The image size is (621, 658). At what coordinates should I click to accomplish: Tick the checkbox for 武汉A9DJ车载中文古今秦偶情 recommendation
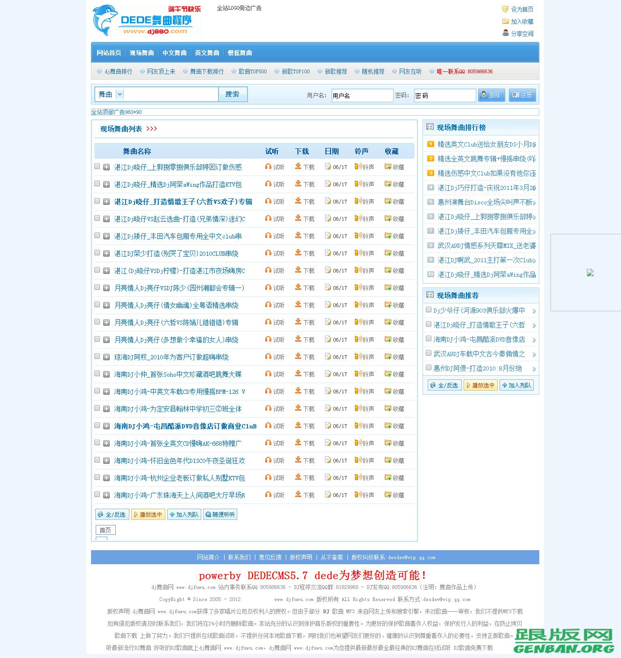[x=428, y=353]
